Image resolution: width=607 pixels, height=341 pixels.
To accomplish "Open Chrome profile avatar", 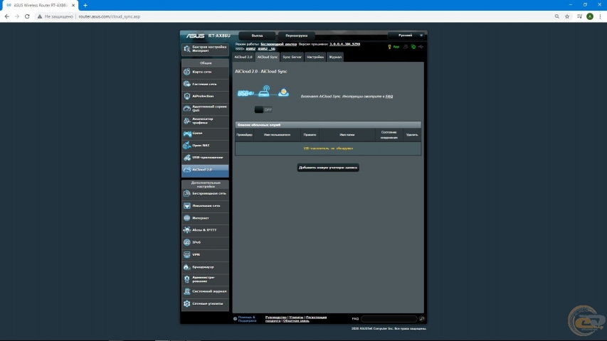I will (590, 16).
